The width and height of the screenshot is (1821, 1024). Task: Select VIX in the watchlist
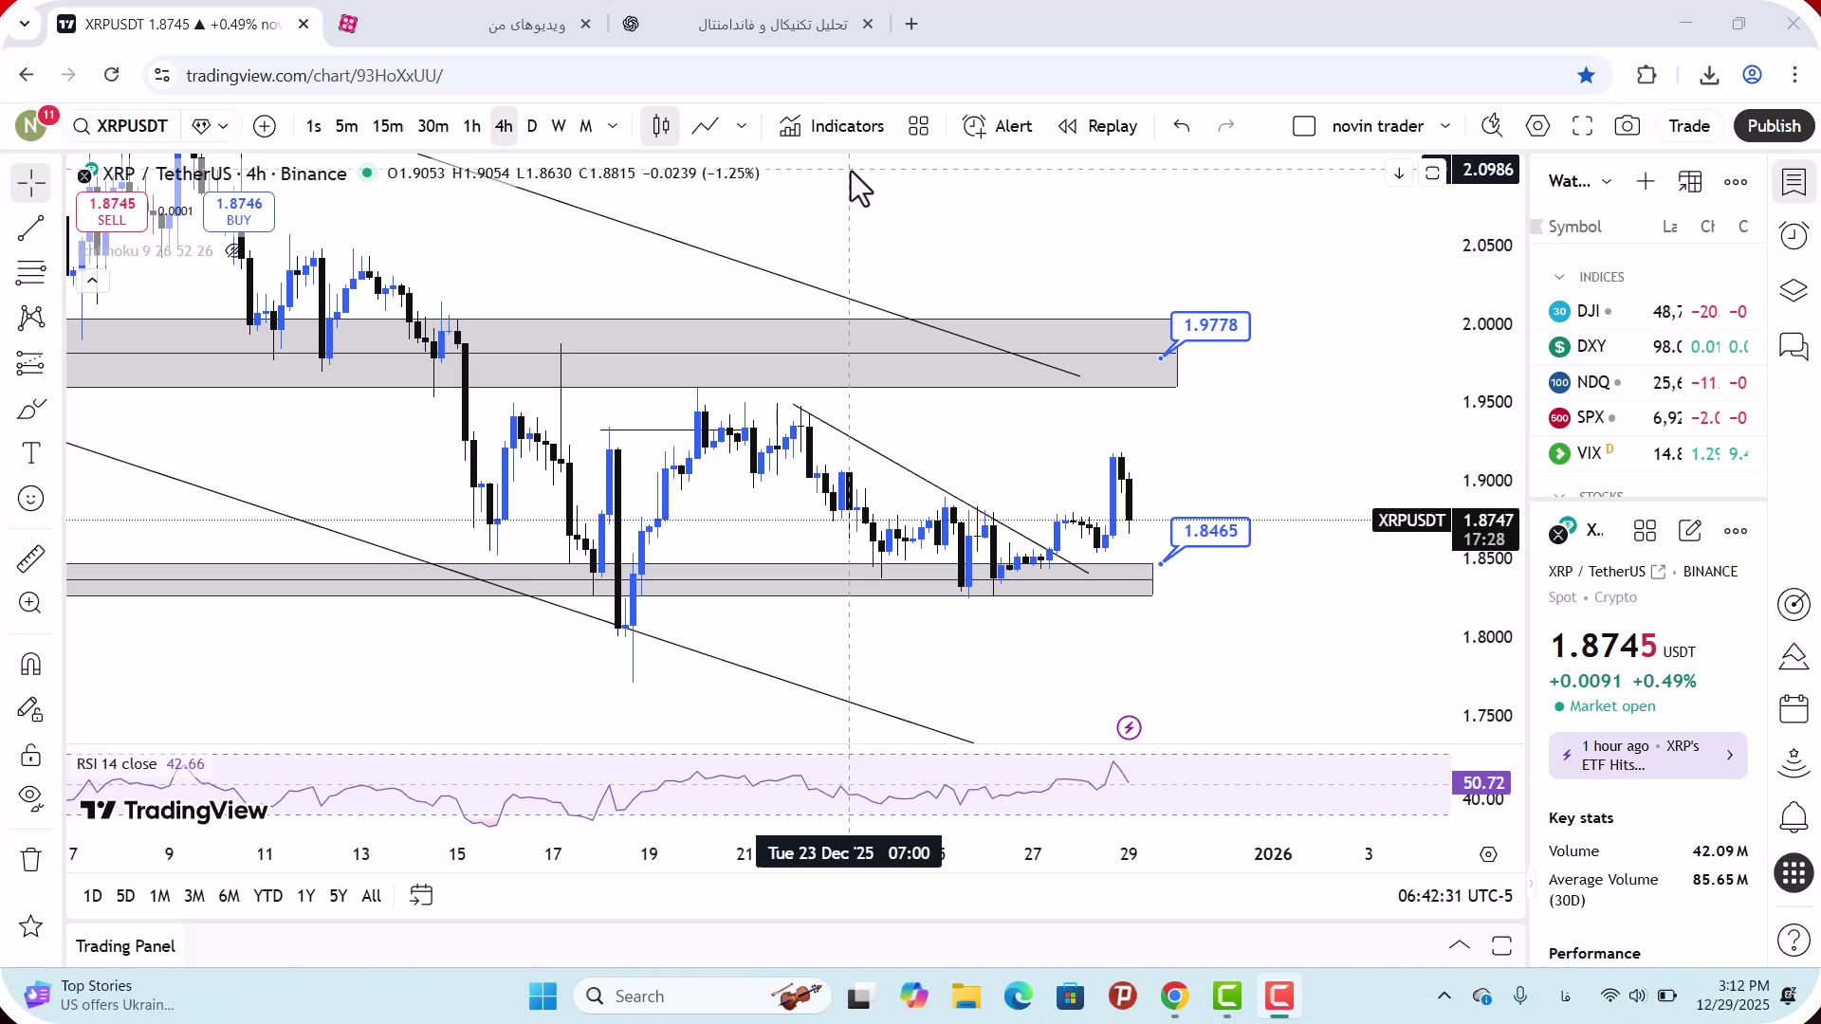(1649, 453)
